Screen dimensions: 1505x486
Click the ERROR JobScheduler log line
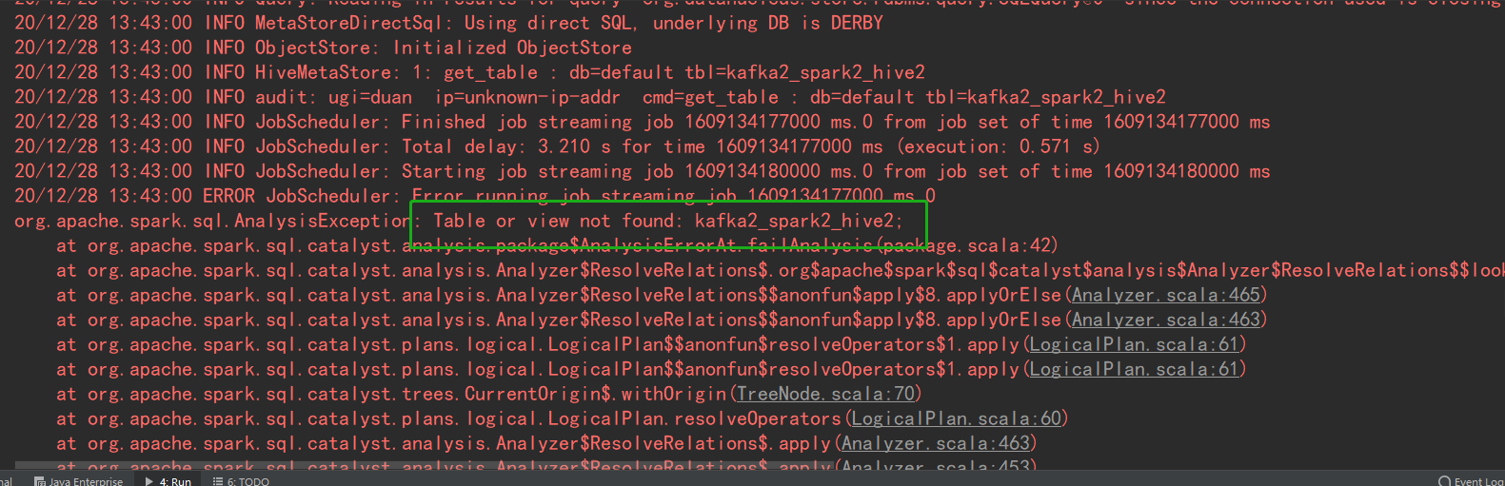[475, 196]
